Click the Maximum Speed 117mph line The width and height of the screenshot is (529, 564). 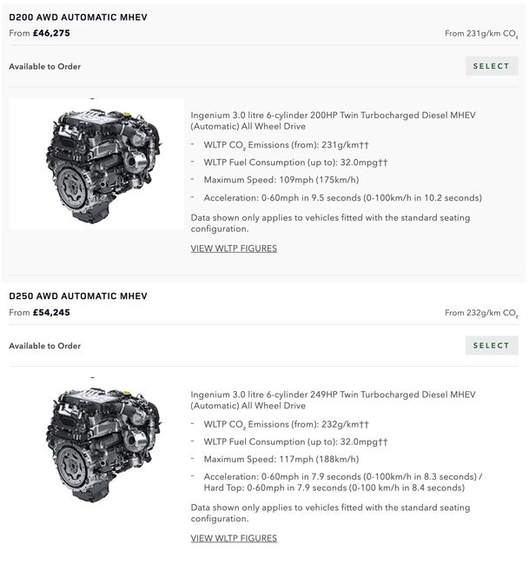281,459
